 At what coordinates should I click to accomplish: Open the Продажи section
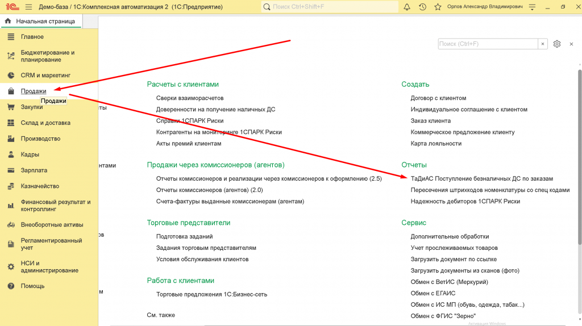point(34,91)
